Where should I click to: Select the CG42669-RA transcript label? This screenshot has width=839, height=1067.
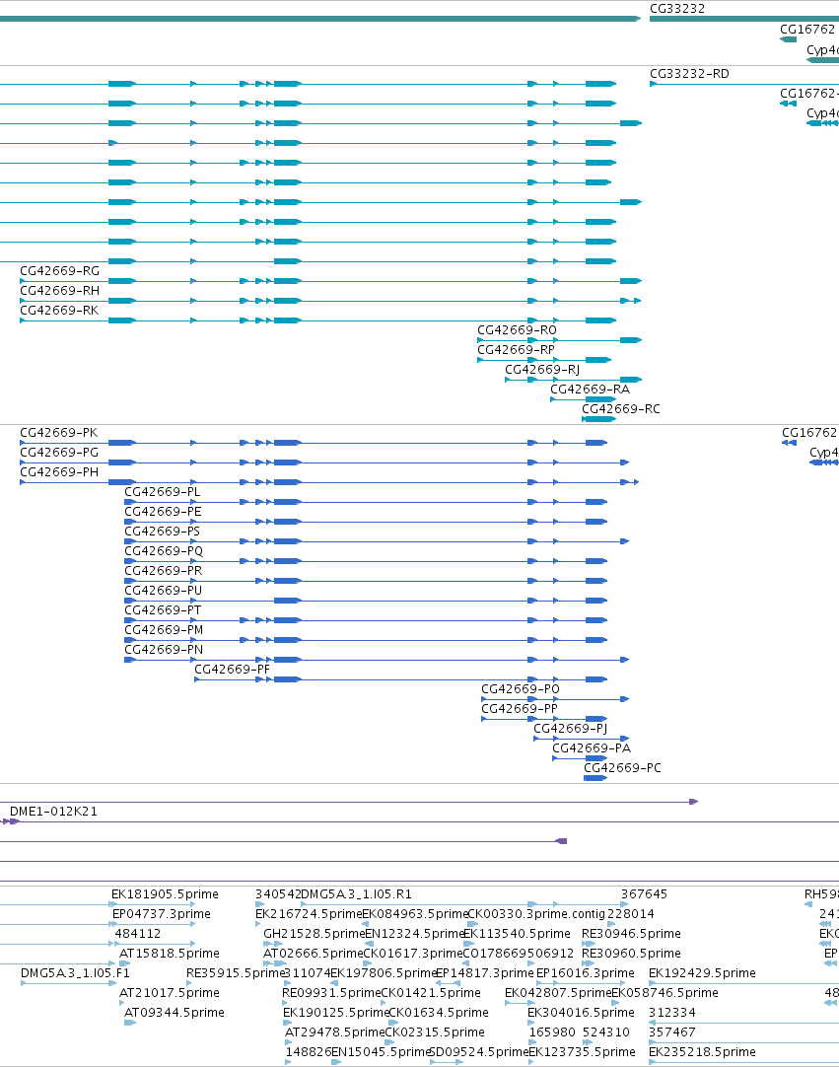pyautogui.click(x=590, y=390)
